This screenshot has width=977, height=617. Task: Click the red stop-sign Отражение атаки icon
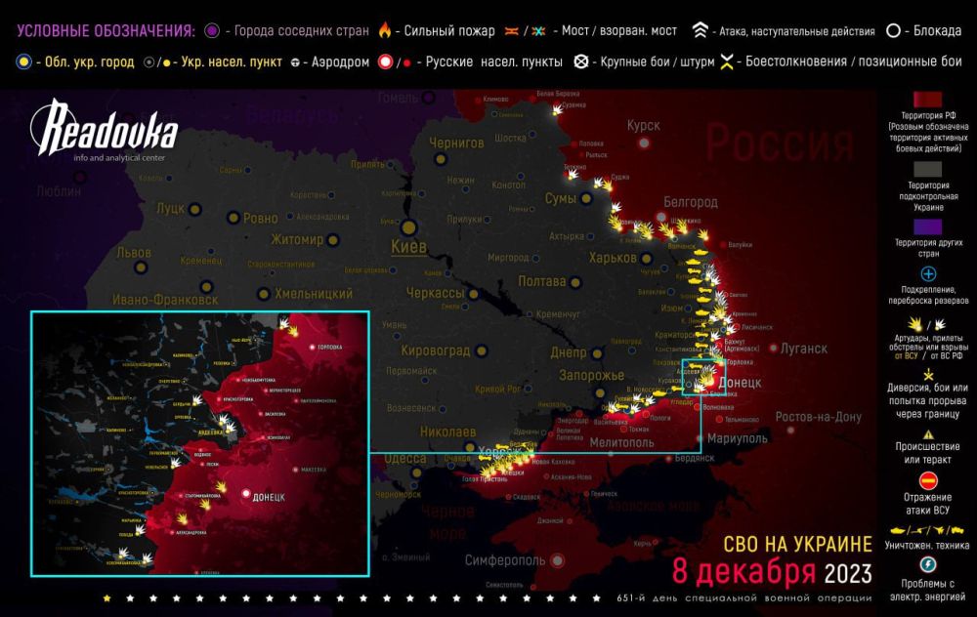(927, 478)
